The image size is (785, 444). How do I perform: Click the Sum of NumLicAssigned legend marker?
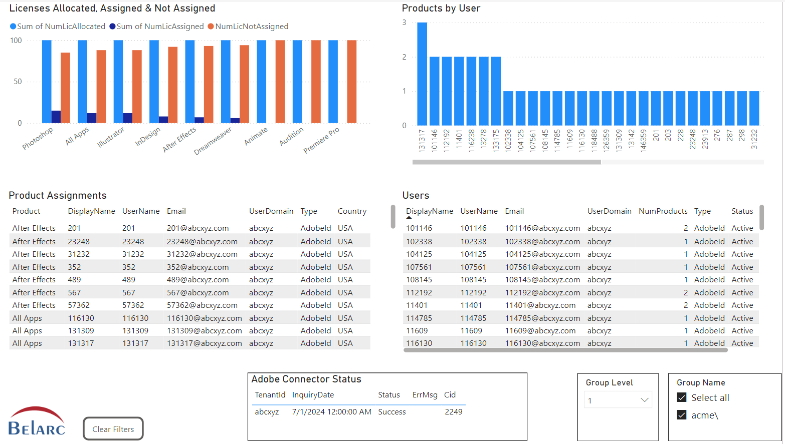click(x=112, y=27)
